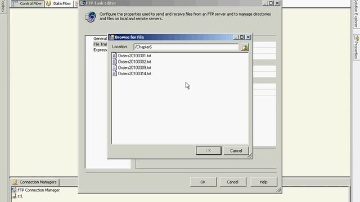Select file Orders20100301.txt
The image size is (360, 202).
[134, 56]
